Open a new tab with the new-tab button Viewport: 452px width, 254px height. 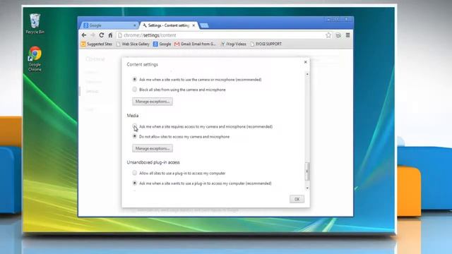(204, 25)
